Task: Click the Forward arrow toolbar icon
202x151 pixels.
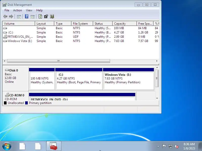Action: coord(11,16)
